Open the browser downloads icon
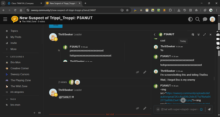Image resolution: width=220 pixels, height=117 pixels. point(179,10)
